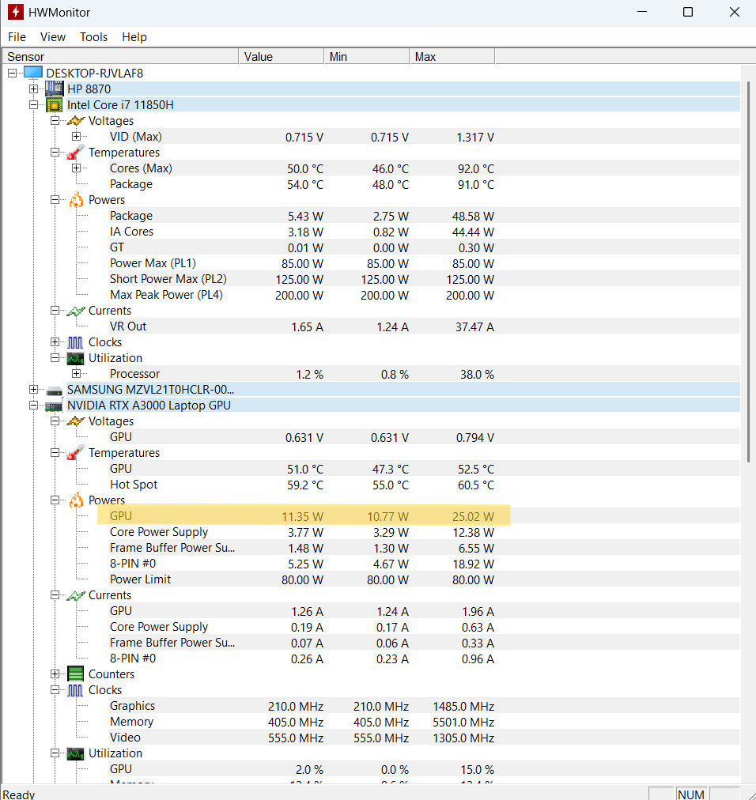The image size is (756, 800).
Task: Click the CPU Powers flame icon
Action: point(76,199)
